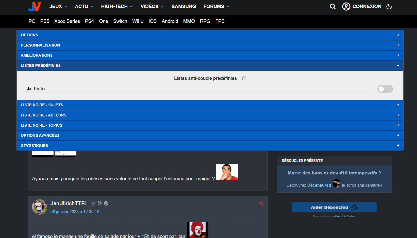Viewport: 417px width, 238px height.
Task: Click the people icon beside finito
Action: coord(29,89)
